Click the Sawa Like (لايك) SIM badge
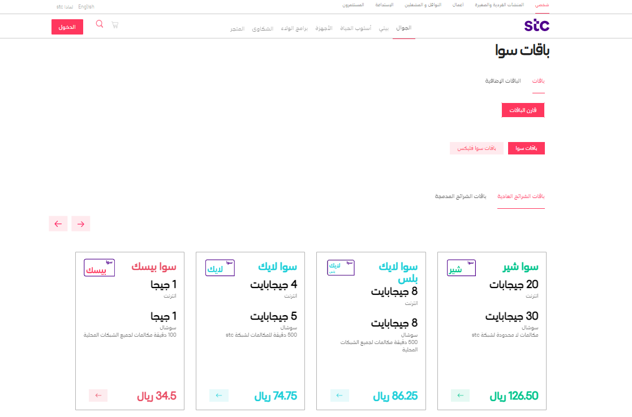632x417 pixels. [220, 268]
